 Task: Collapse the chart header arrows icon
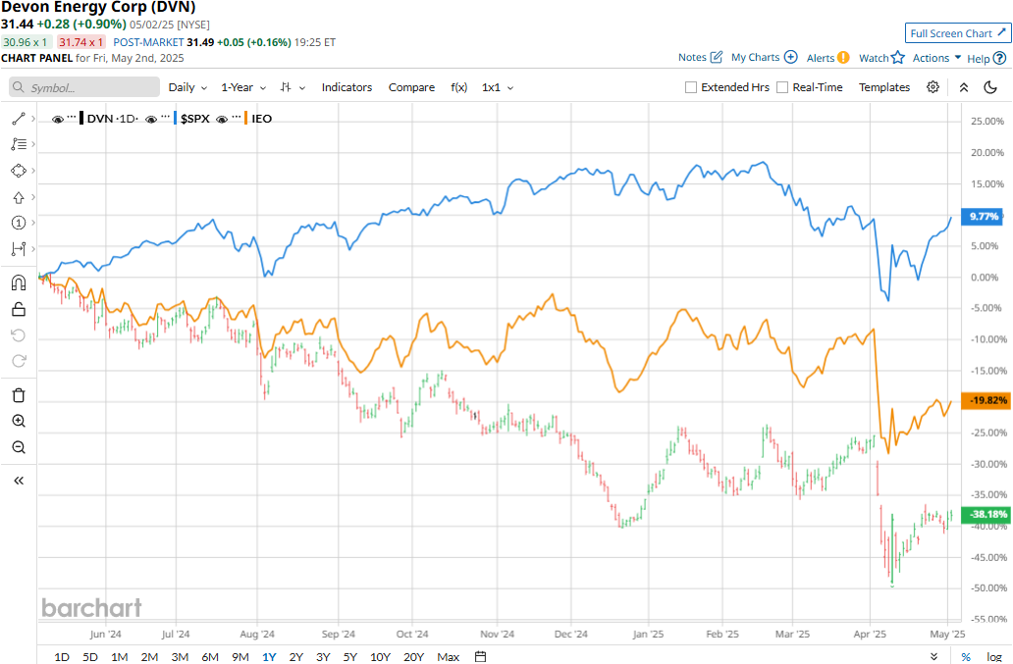(x=963, y=87)
